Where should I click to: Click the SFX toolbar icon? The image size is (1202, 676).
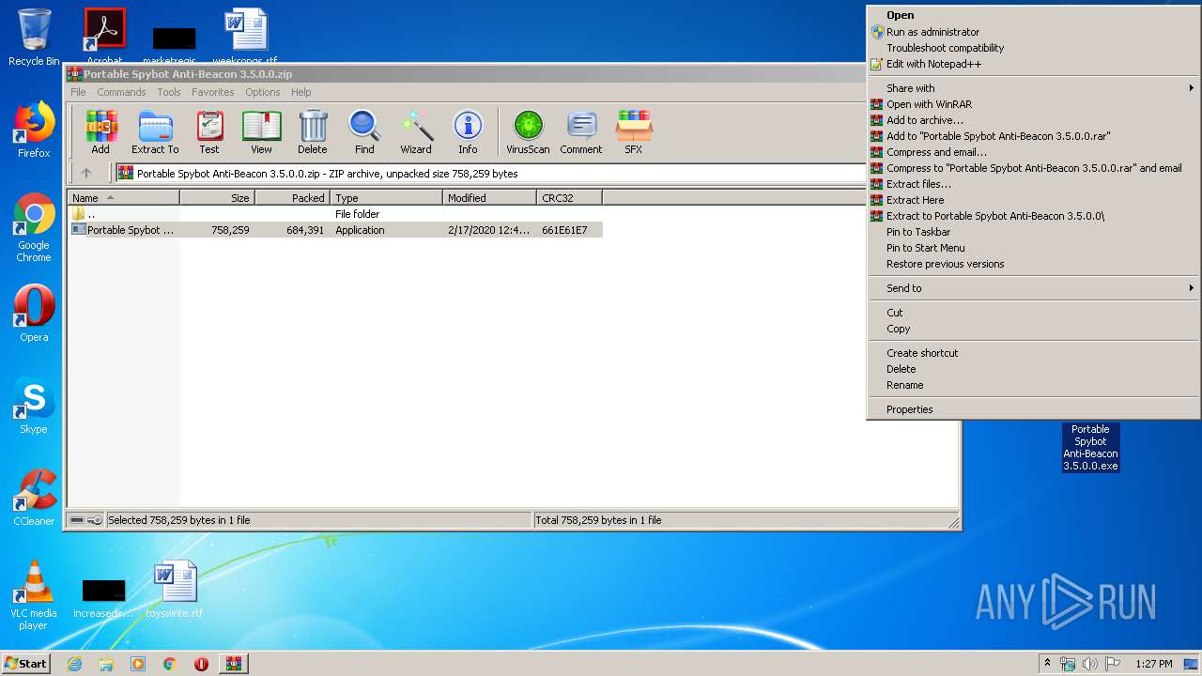pyautogui.click(x=634, y=132)
